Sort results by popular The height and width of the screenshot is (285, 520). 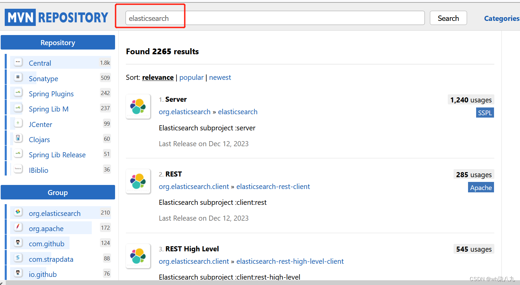click(191, 77)
